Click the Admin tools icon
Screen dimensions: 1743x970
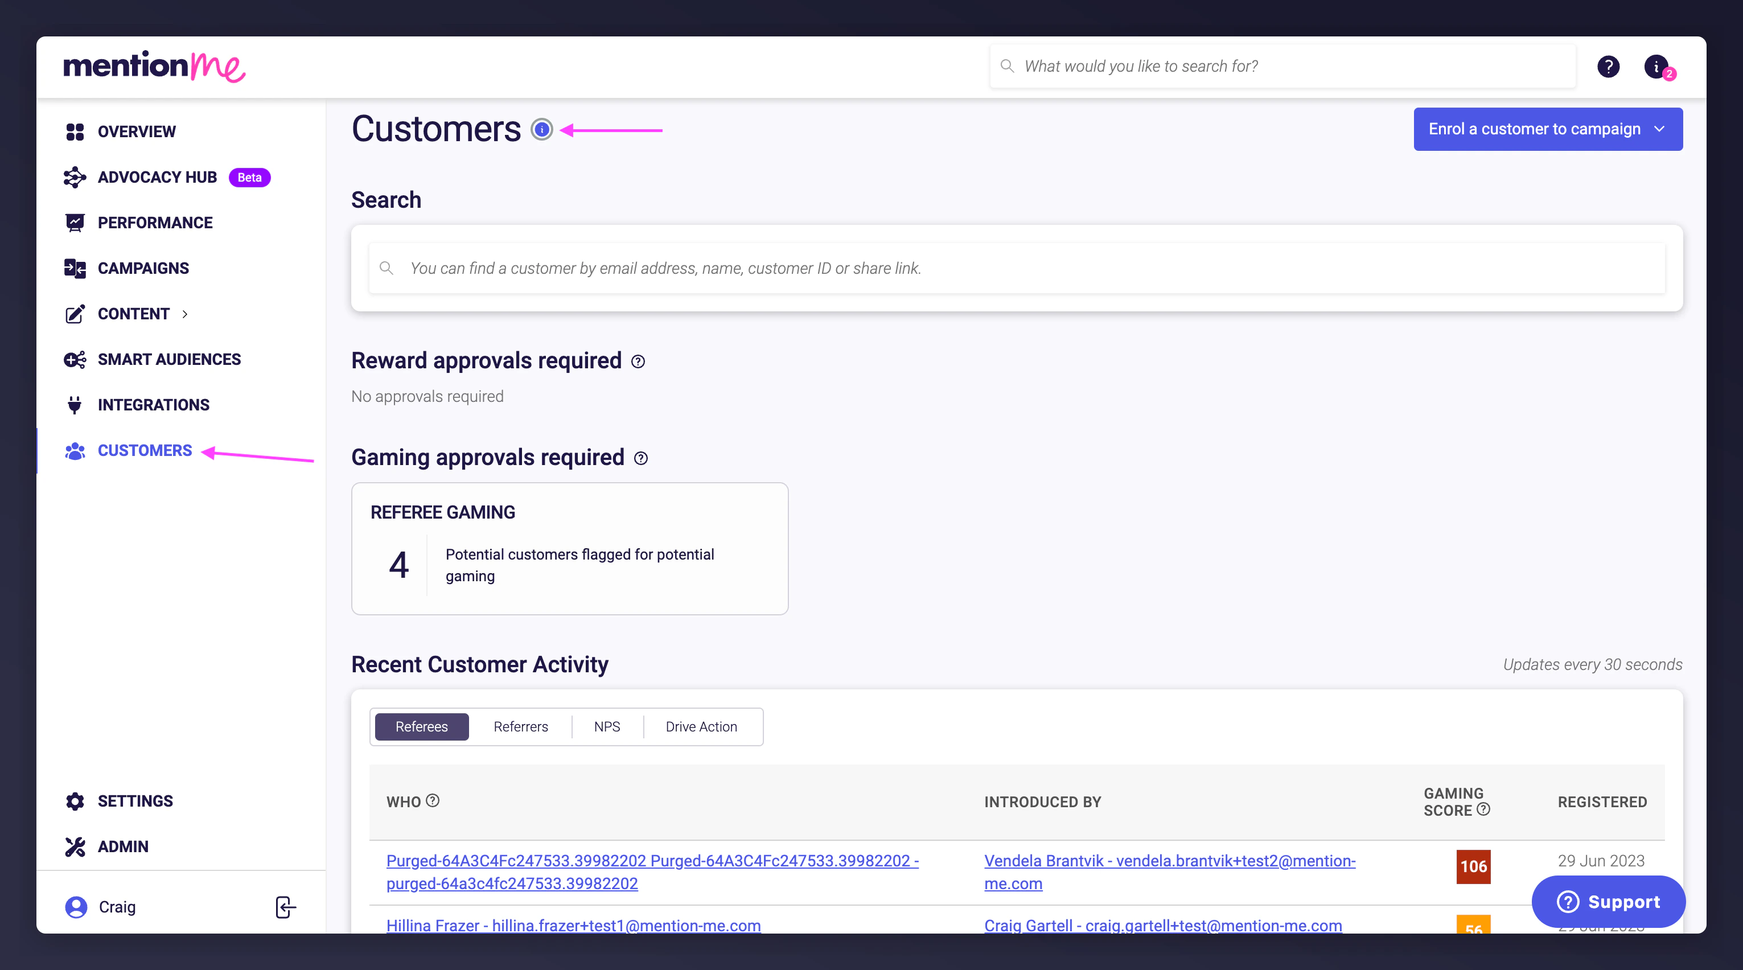pos(75,846)
